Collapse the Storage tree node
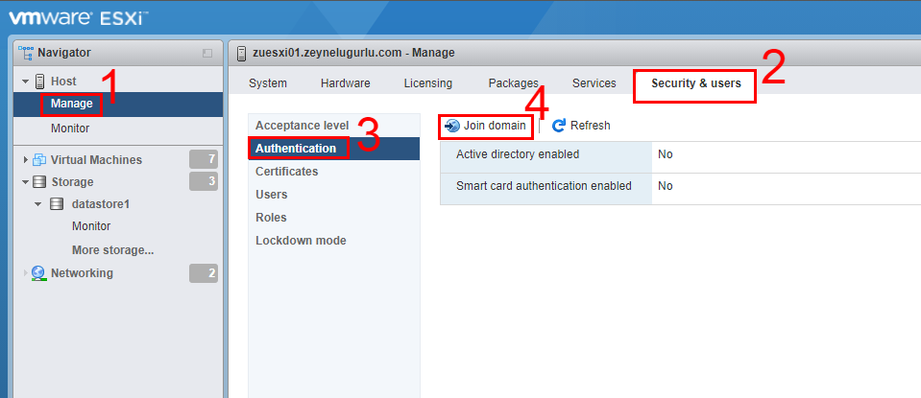 [25, 182]
